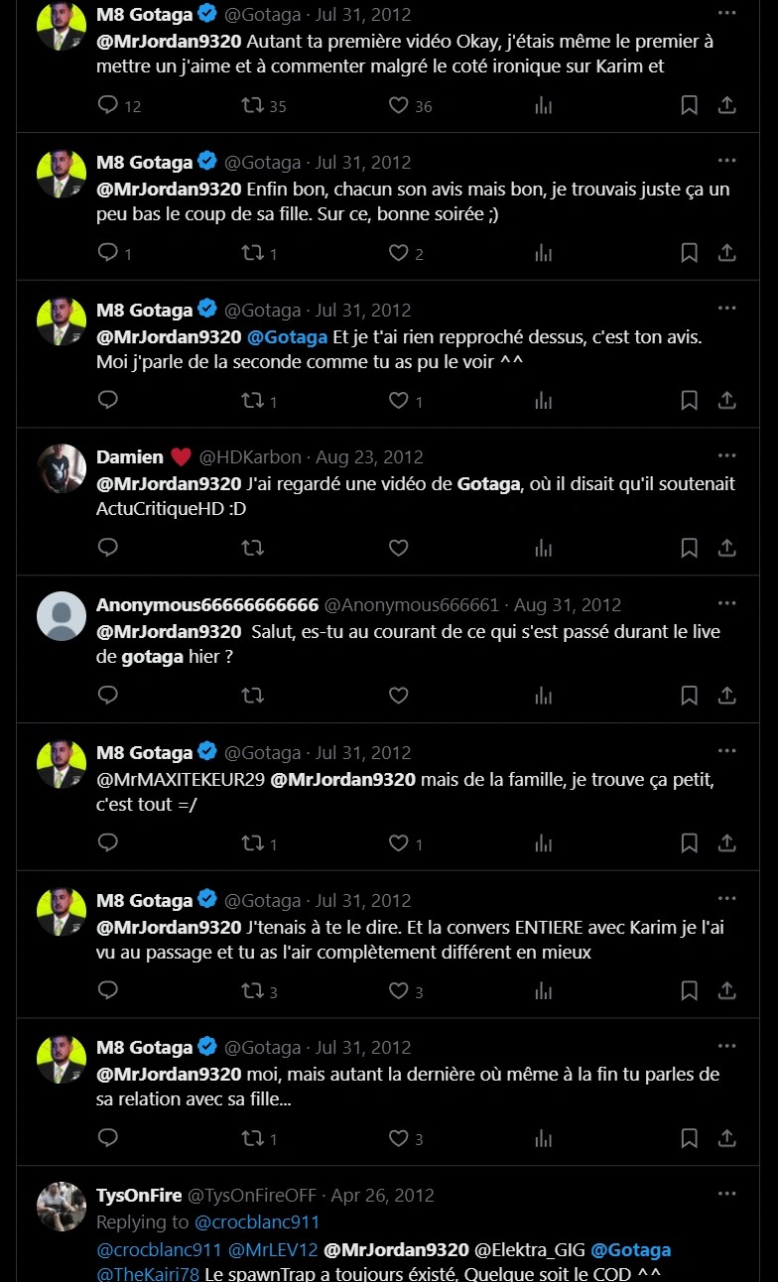Like Damien's tweet mentioning ActuCritiqueHD
778x1282 pixels.
click(x=398, y=548)
